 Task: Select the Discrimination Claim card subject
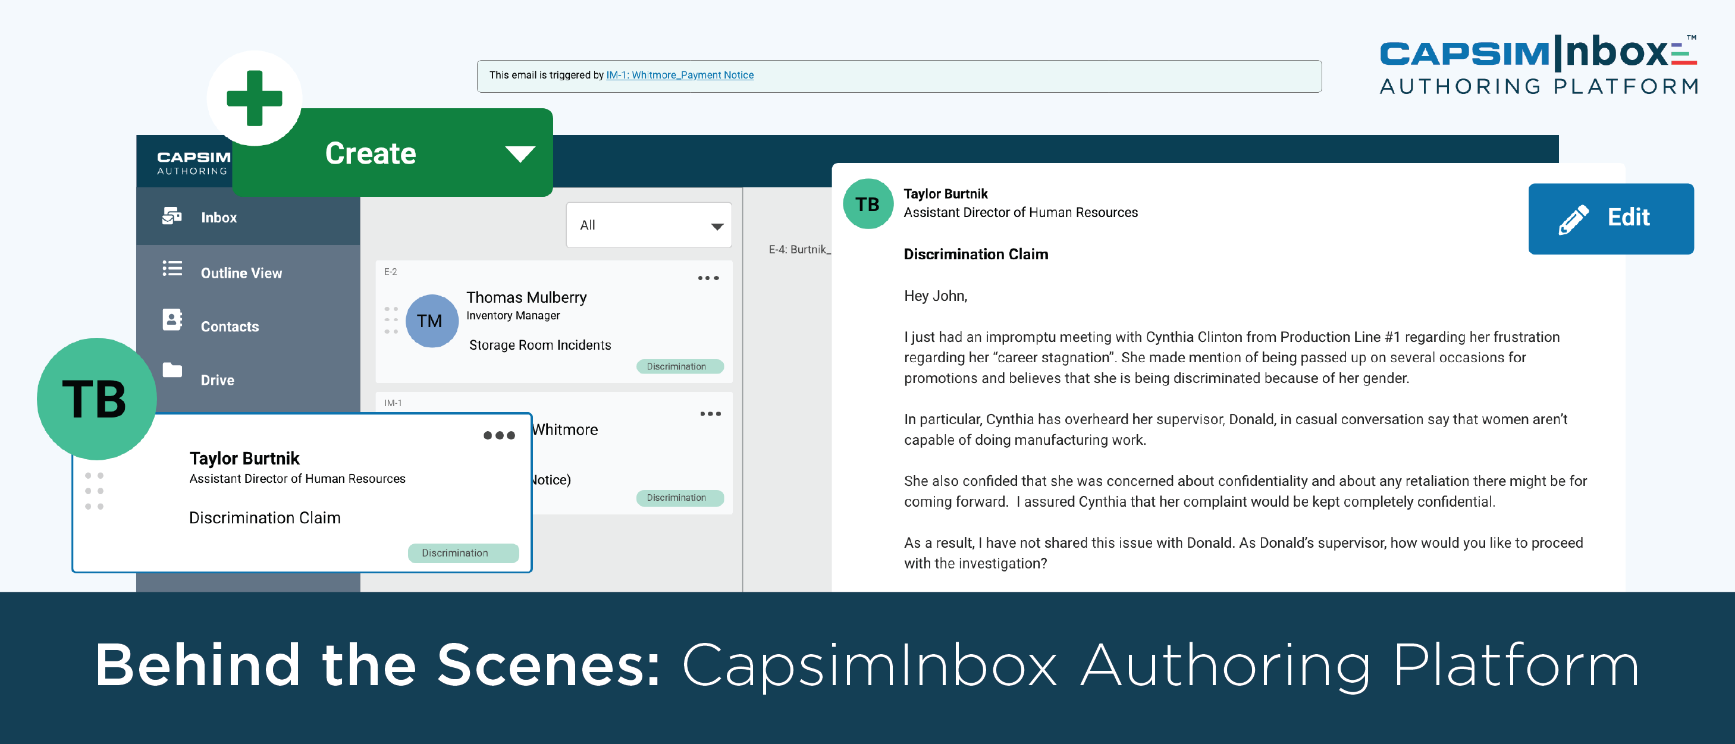[265, 518]
